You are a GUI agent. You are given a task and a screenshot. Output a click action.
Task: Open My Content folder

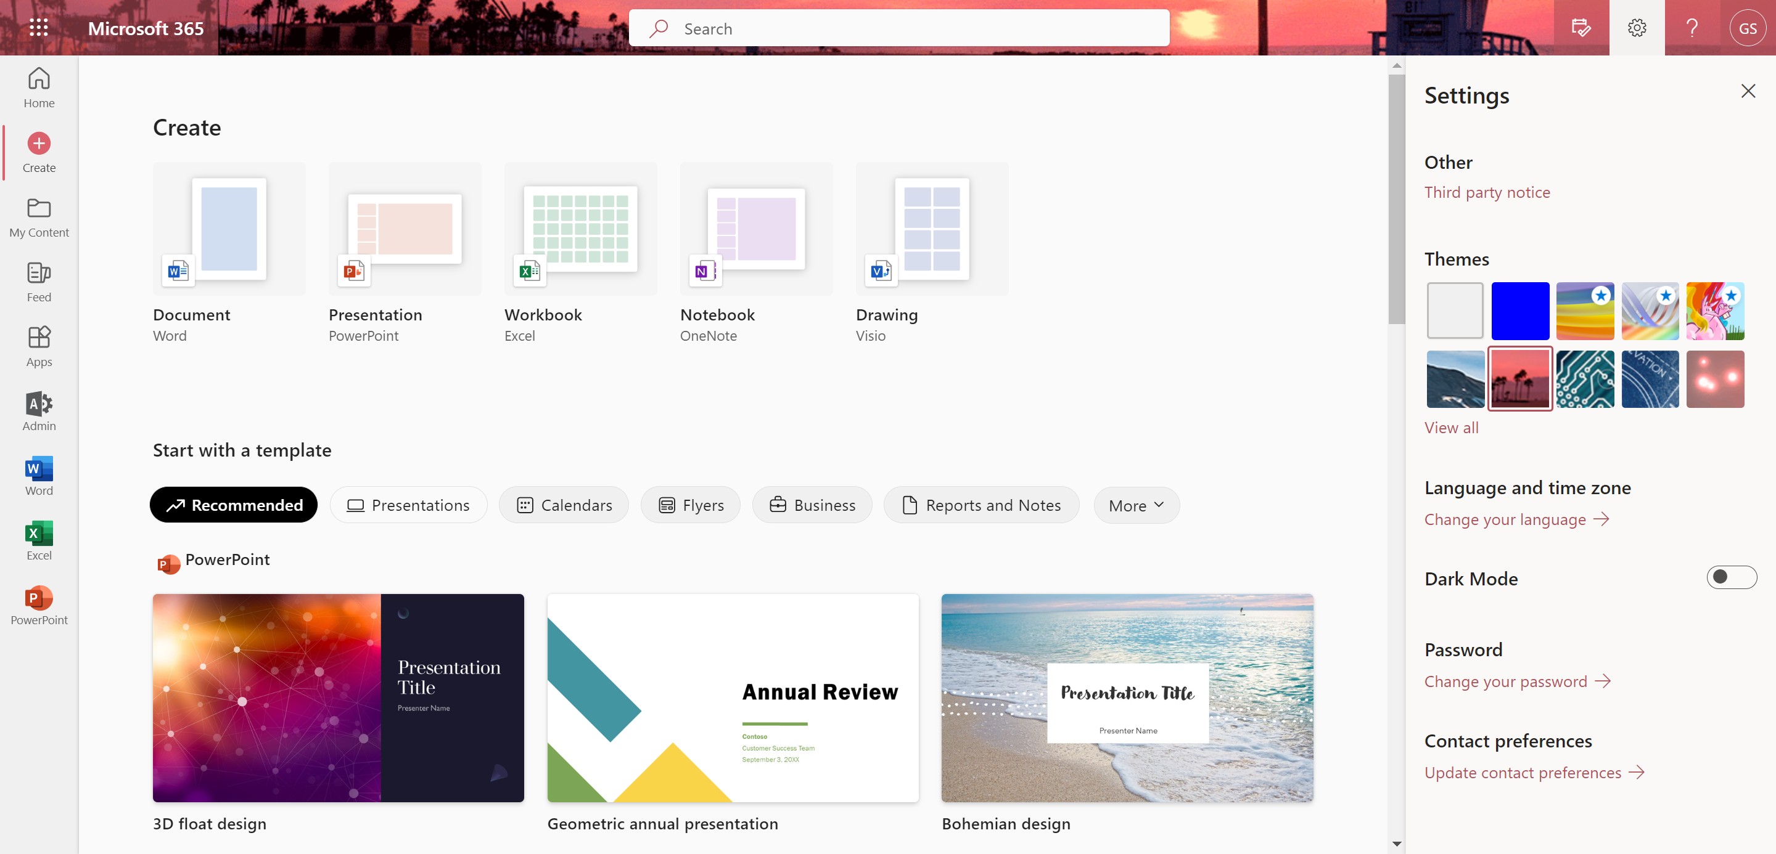(39, 217)
